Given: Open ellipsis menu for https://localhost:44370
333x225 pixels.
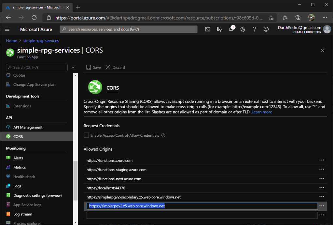Looking at the screenshot, I should click(322, 188).
